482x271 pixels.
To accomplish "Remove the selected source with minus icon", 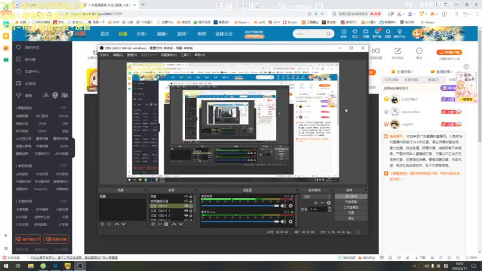I will [160, 224].
